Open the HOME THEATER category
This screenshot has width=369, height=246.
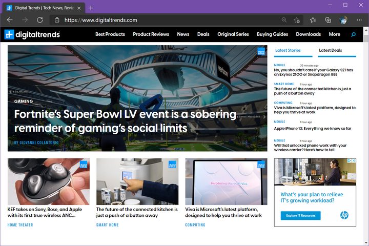(x=20, y=225)
